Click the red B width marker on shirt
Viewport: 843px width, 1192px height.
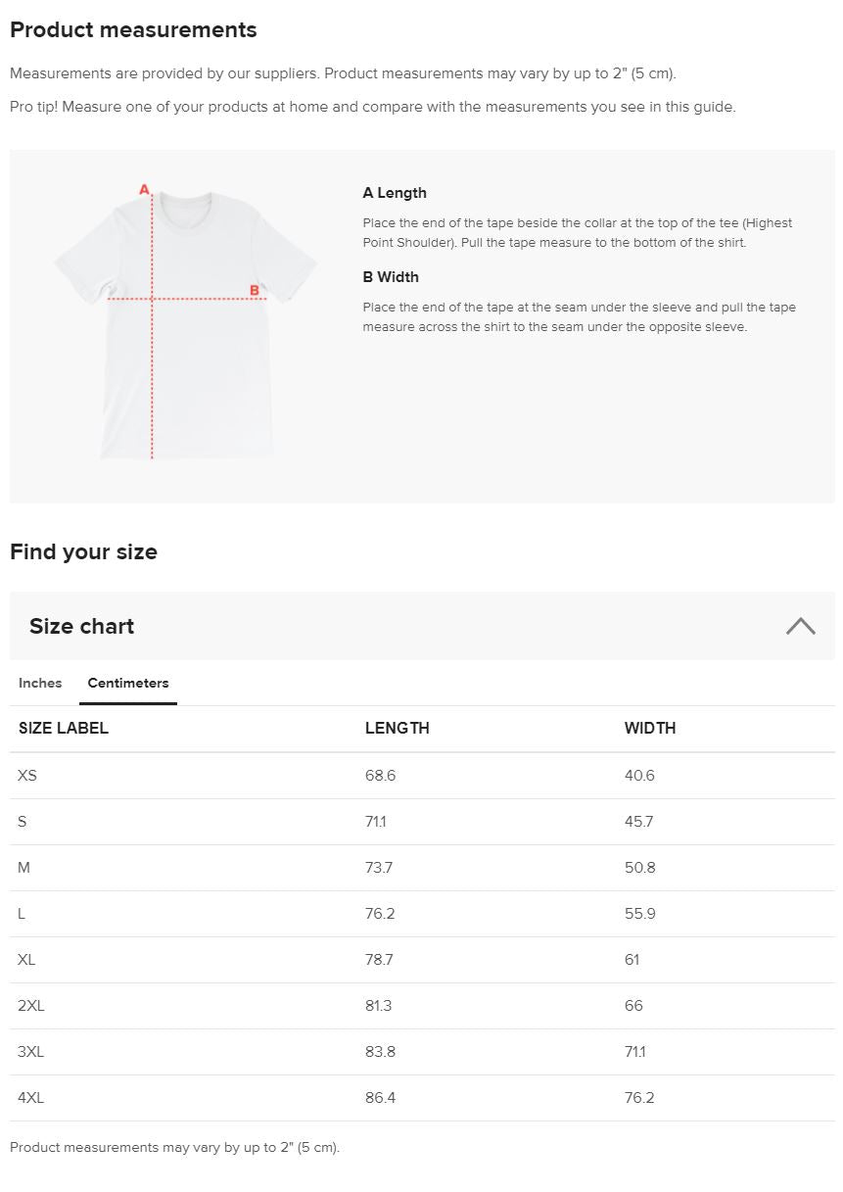coord(255,290)
